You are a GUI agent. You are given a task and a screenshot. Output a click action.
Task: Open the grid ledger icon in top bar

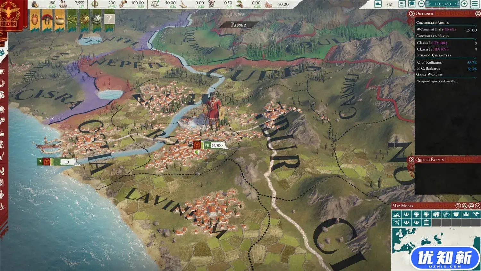click(x=402, y=4)
